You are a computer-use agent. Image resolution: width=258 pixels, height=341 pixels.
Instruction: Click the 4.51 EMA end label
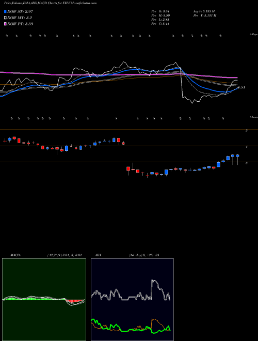coord(241,87)
